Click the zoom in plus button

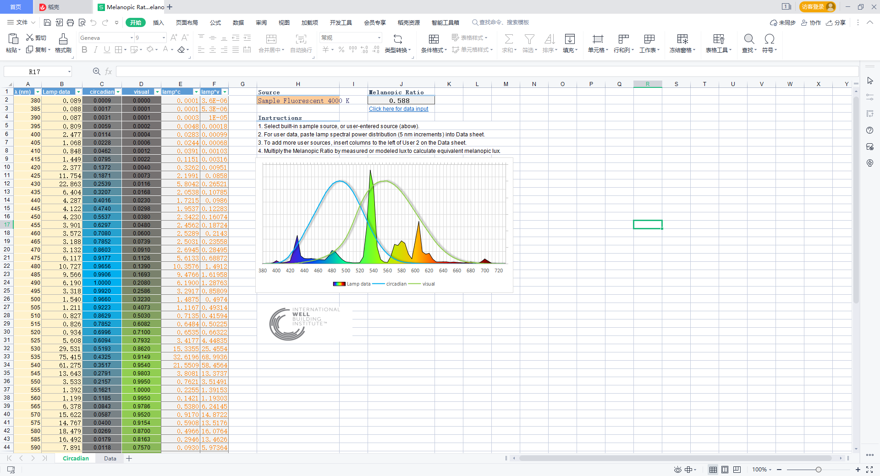tap(858, 470)
